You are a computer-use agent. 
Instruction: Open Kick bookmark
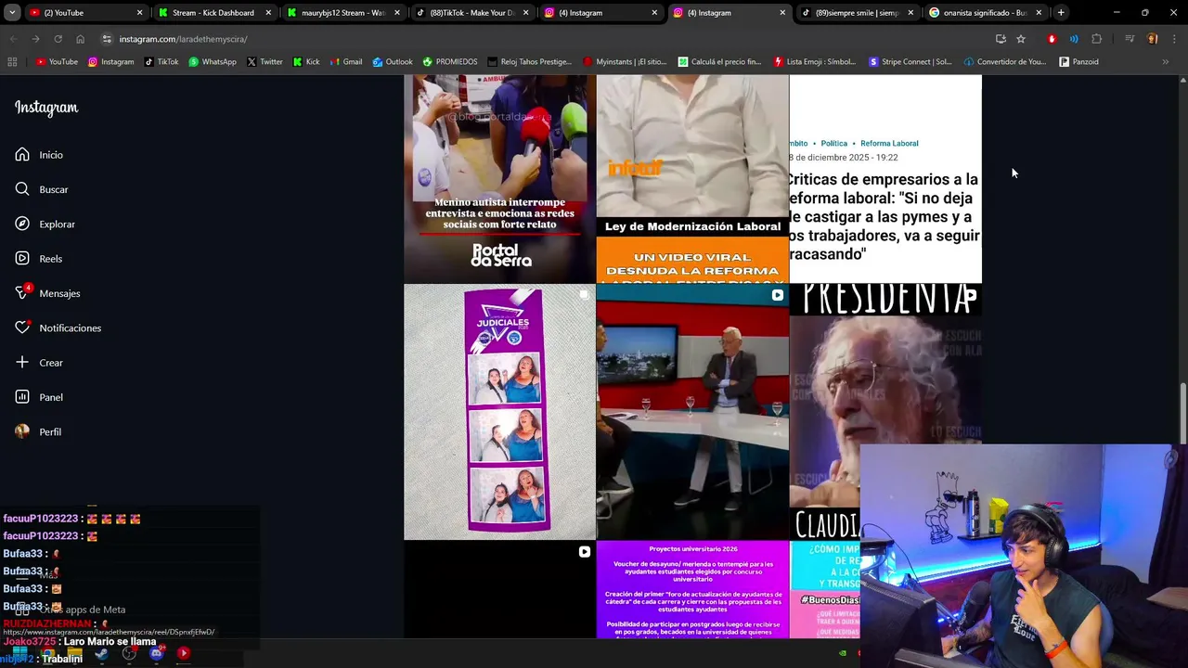[306, 62]
